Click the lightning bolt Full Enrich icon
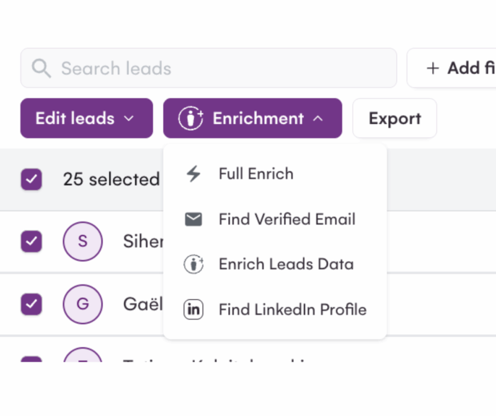The width and height of the screenshot is (496, 416). click(193, 174)
